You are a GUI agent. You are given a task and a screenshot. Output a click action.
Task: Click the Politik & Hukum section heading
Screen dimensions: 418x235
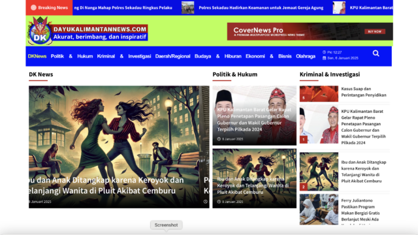pos(235,74)
